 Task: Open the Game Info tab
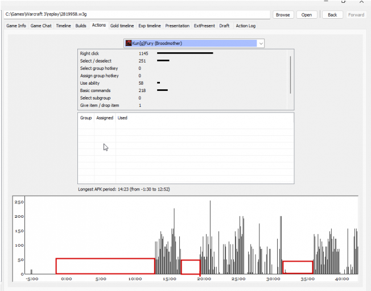click(x=16, y=26)
